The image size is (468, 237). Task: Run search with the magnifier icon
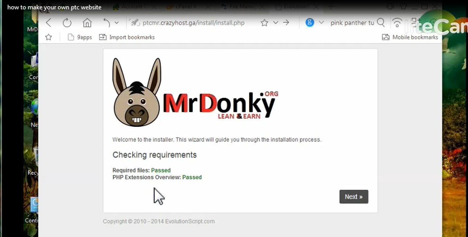pyautogui.click(x=381, y=22)
